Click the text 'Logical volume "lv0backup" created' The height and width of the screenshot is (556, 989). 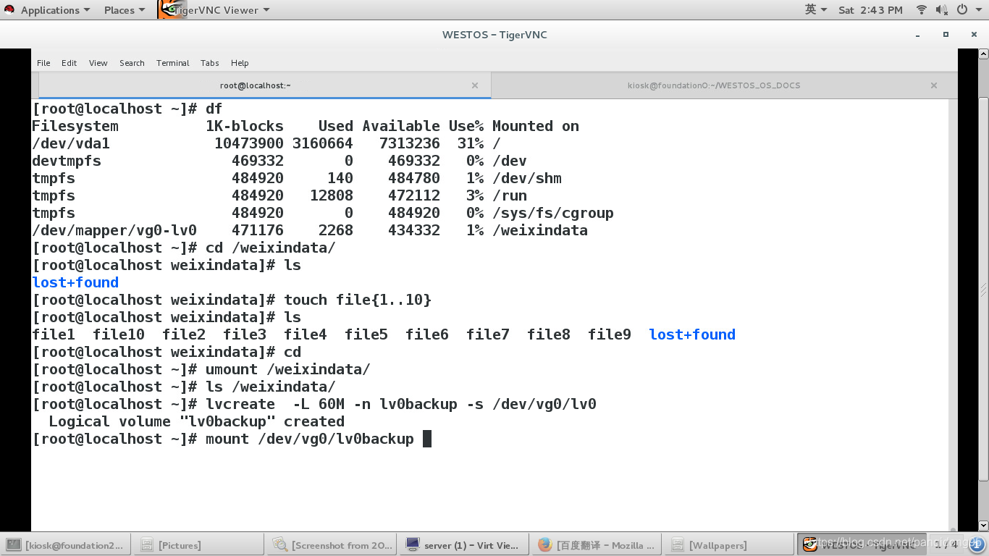pyautogui.click(x=196, y=421)
